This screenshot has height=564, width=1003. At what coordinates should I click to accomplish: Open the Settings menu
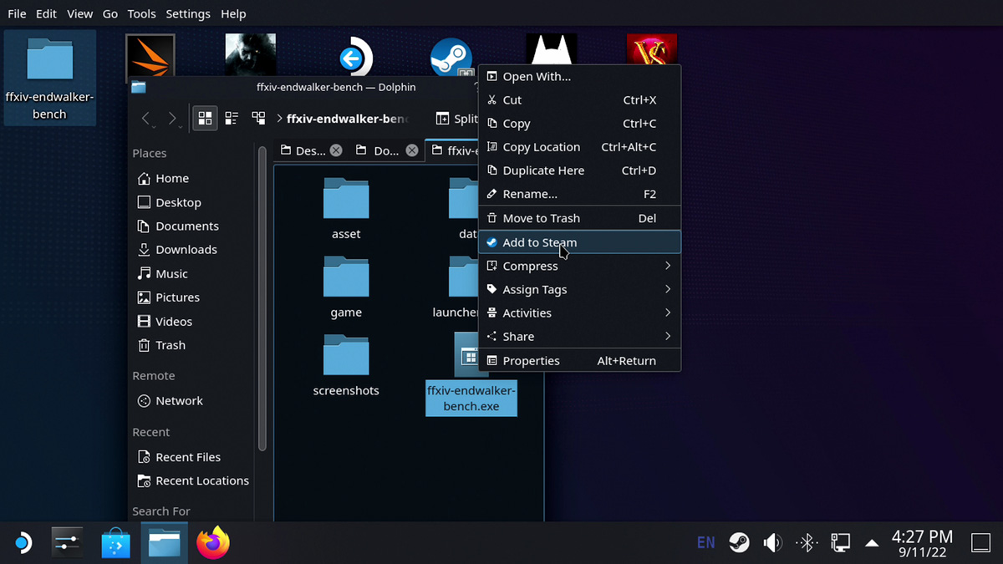188,13
